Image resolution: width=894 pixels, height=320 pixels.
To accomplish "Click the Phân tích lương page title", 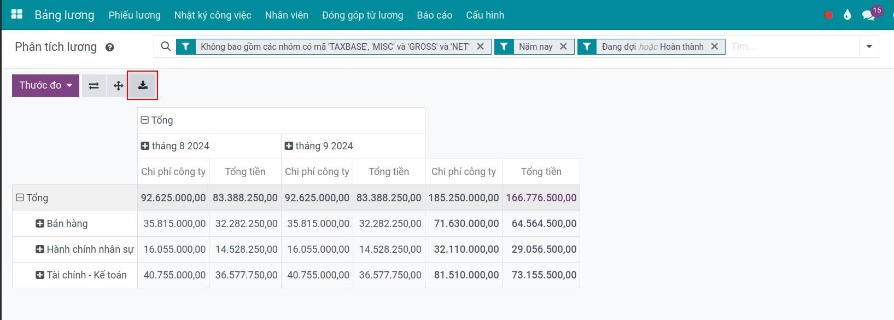I will (x=56, y=47).
